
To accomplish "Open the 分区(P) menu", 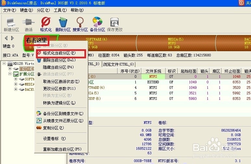I will pos(44,10).
